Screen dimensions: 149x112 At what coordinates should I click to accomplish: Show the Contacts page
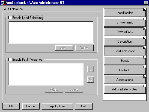click(x=125, y=70)
